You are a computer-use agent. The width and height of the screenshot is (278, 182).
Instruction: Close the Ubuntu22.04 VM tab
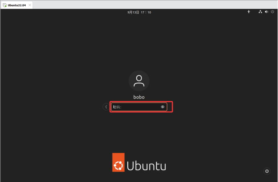click(x=30, y=5)
